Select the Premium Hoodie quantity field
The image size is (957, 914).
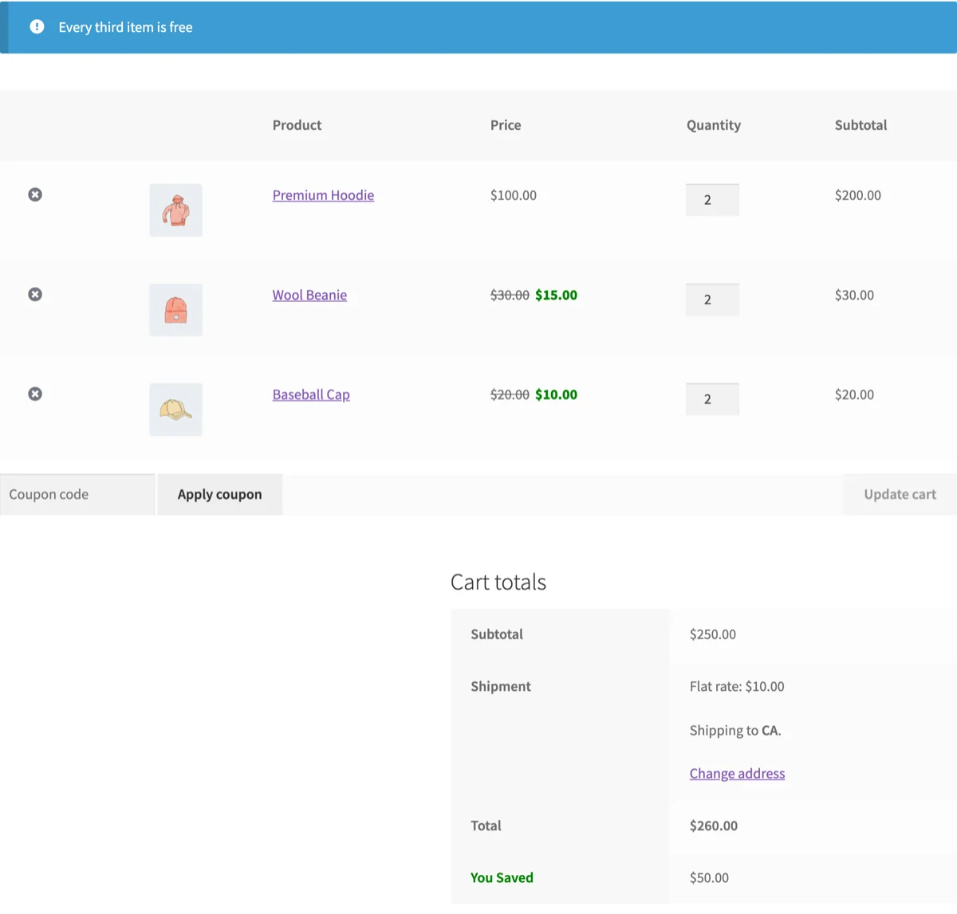click(712, 200)
